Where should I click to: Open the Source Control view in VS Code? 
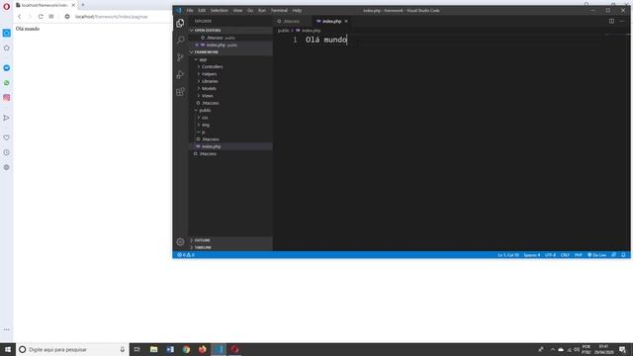tap(180, 57)
